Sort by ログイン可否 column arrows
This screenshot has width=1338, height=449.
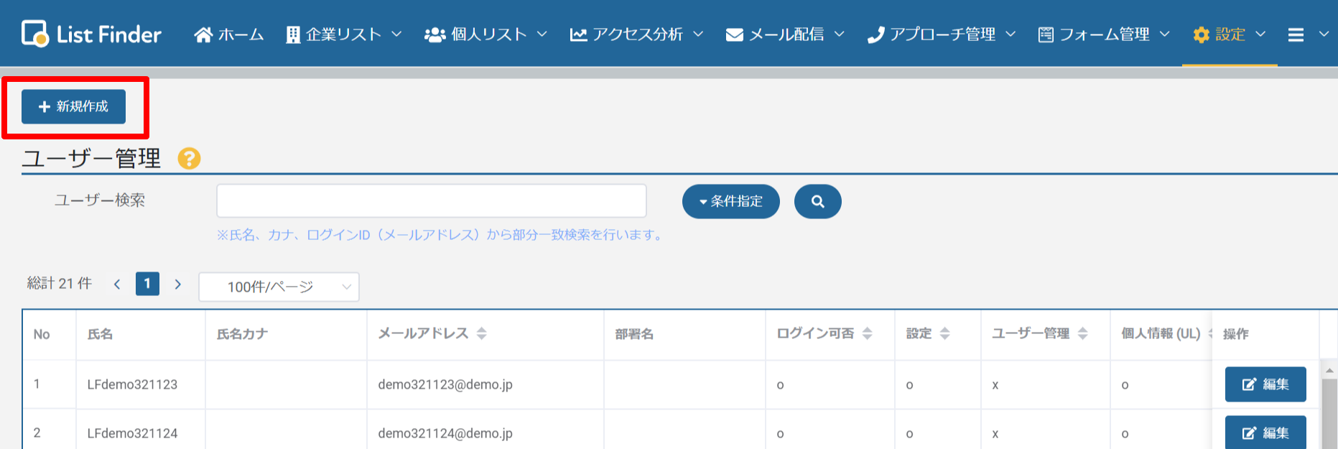(868, 333)
